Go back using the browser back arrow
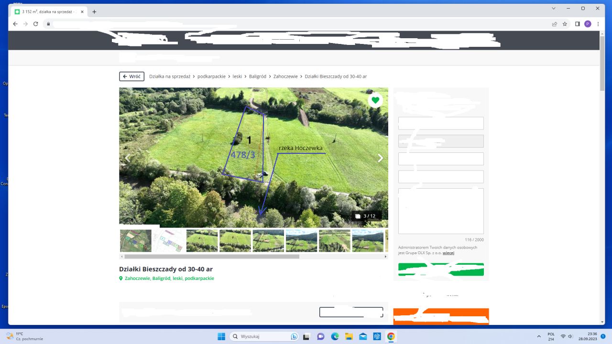This screenshot has height=344, width=612. click(x=15, y=24)
